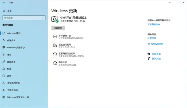This screenshot has height=108, width=187.
Task: Focus the 查找设置 search field
Action: (24, 18)
